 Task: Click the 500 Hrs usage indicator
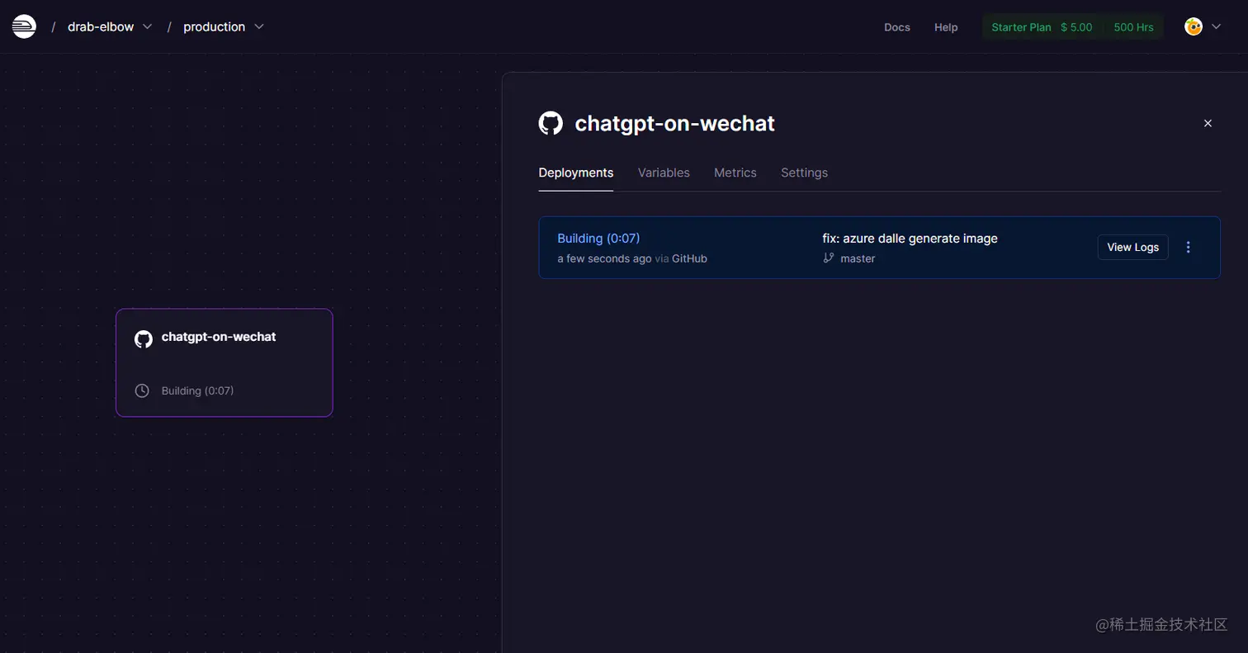tap(1133, 27)
